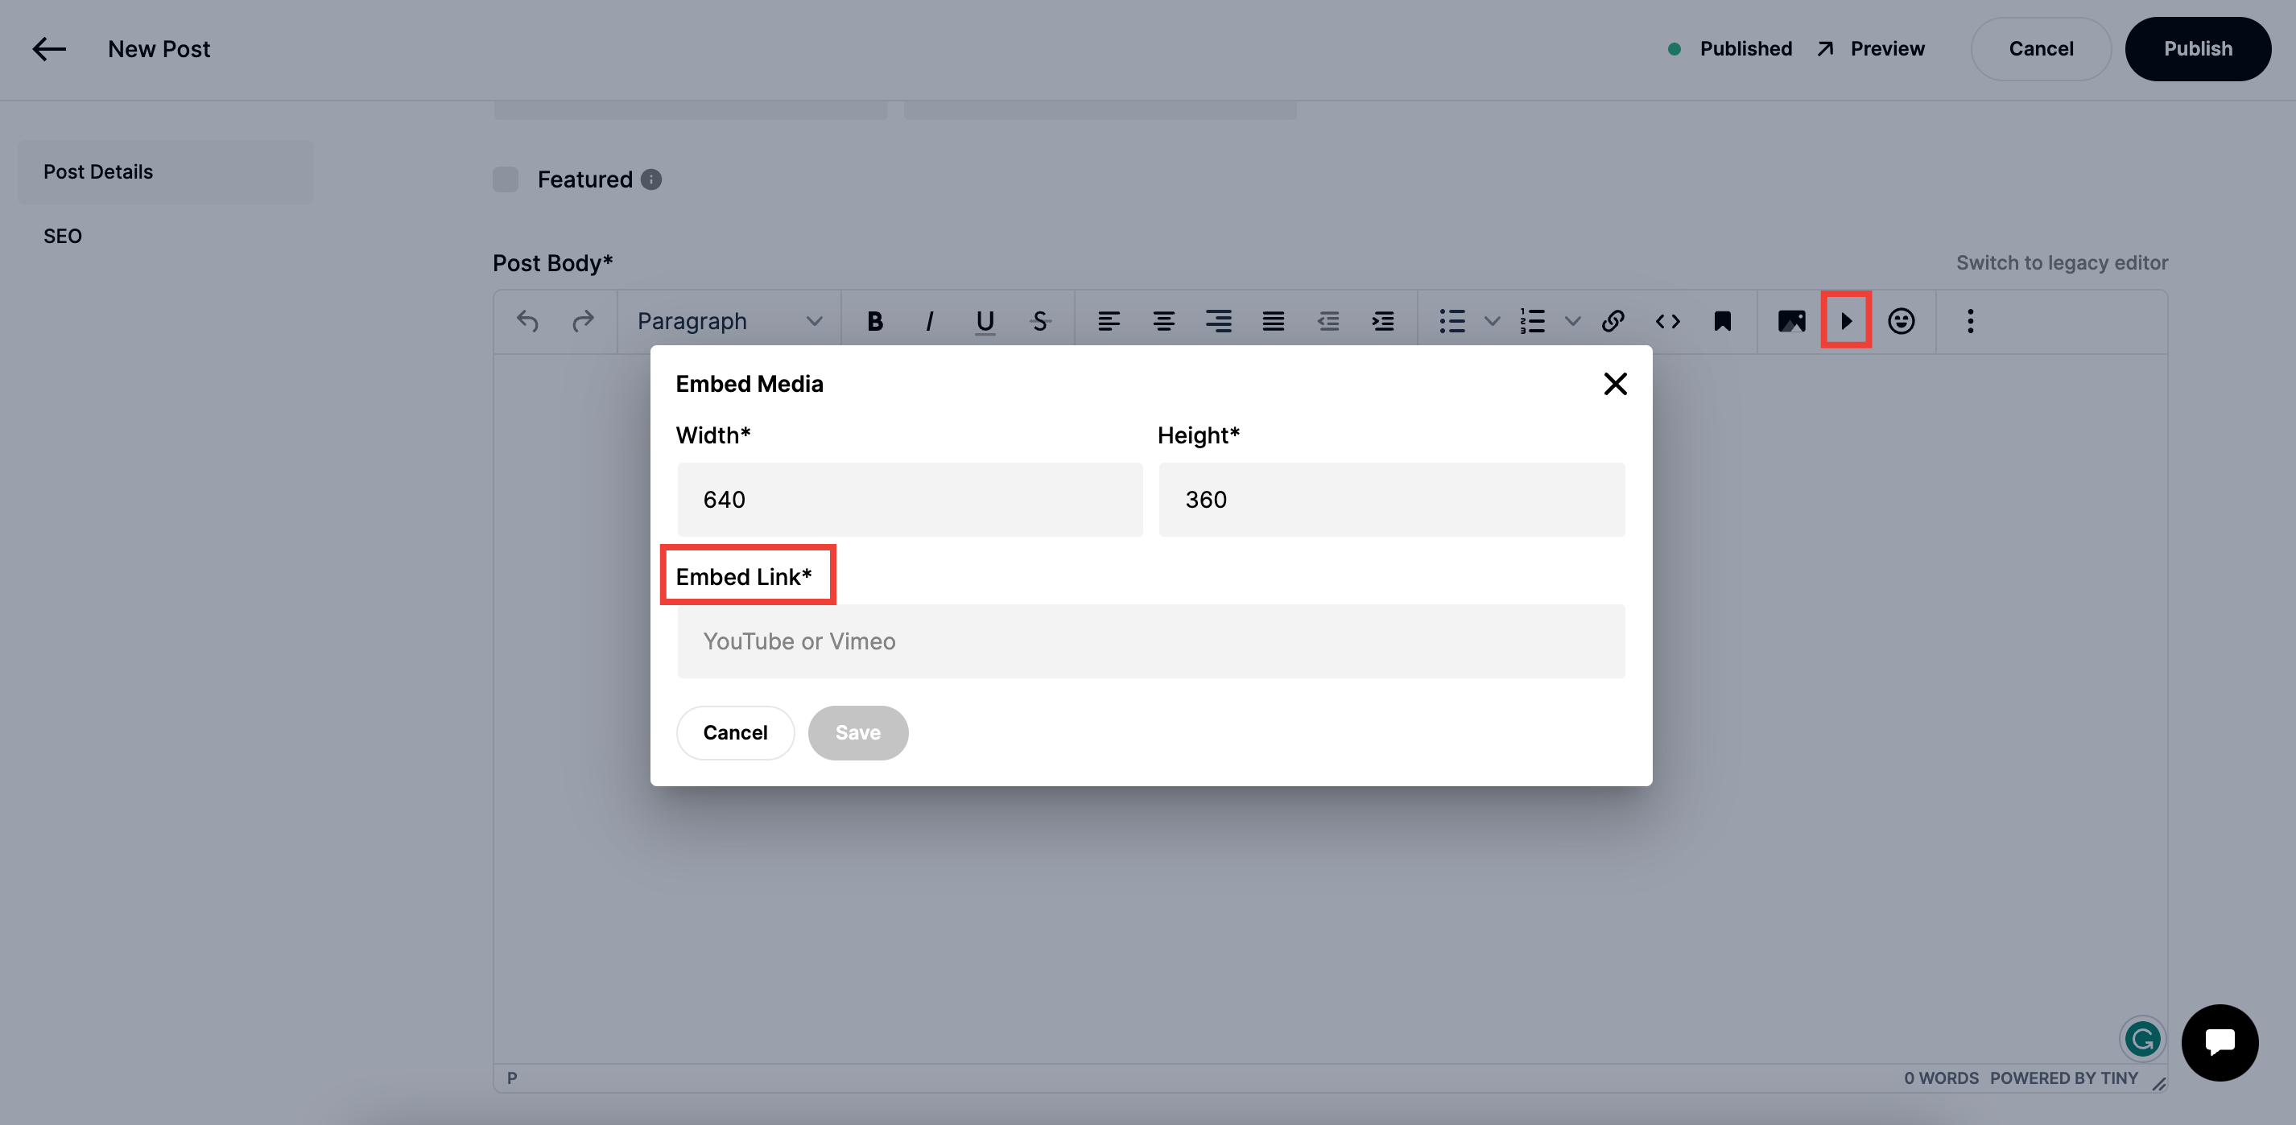Select the SEO sidebar tab
This screenshot has height=1125, width=2296.
[x=63, y=236]
